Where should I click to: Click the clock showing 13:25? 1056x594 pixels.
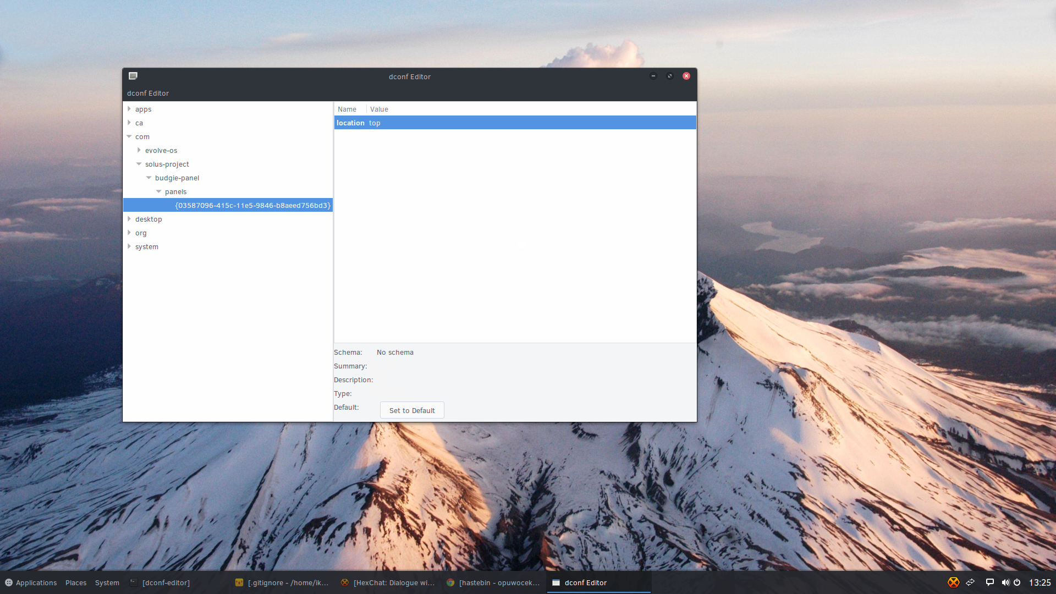click(x=1039, y=582)
